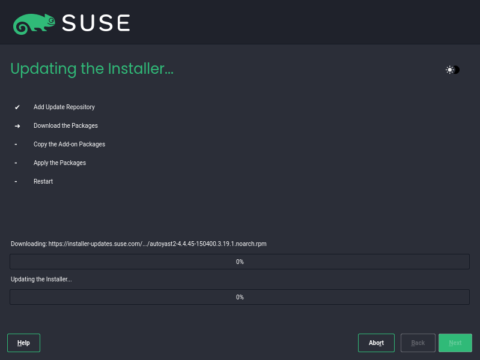Proceed with the Next button
This screenshot has width=480, height=360.
(x=455, y=343)
